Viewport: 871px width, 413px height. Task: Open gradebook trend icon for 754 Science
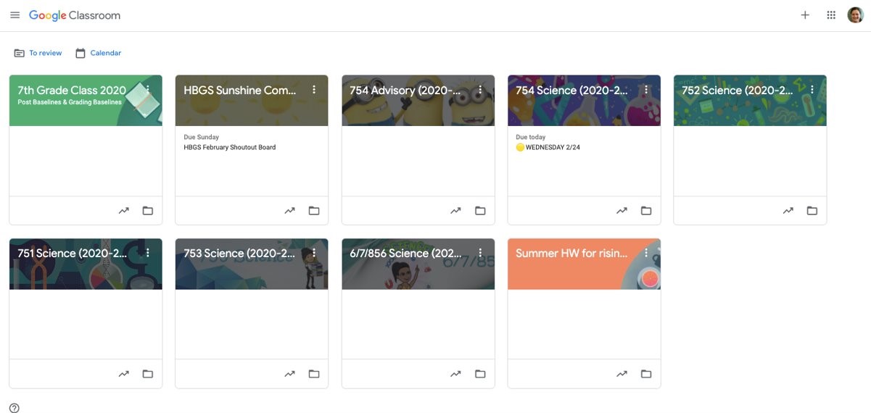pyautogui.click(x=622, y=211)
